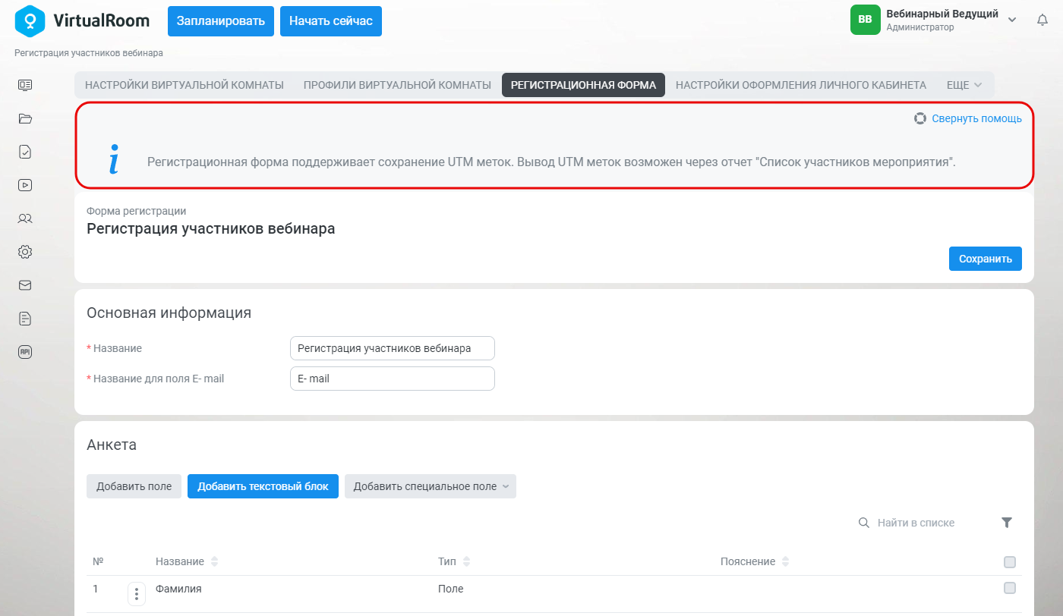
Task: Open the settings gear icon in sidebar
Action: [25, 252]
